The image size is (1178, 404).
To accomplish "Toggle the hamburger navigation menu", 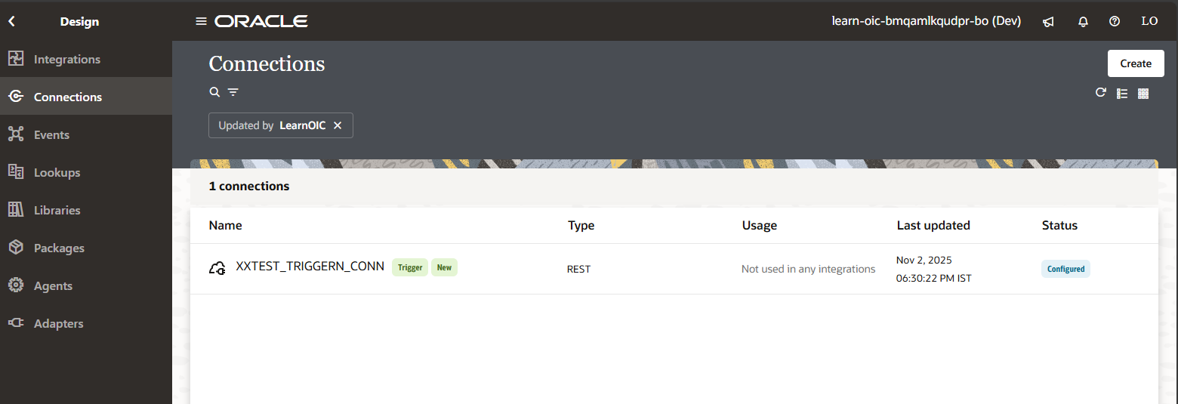I will tap(201, 21).
